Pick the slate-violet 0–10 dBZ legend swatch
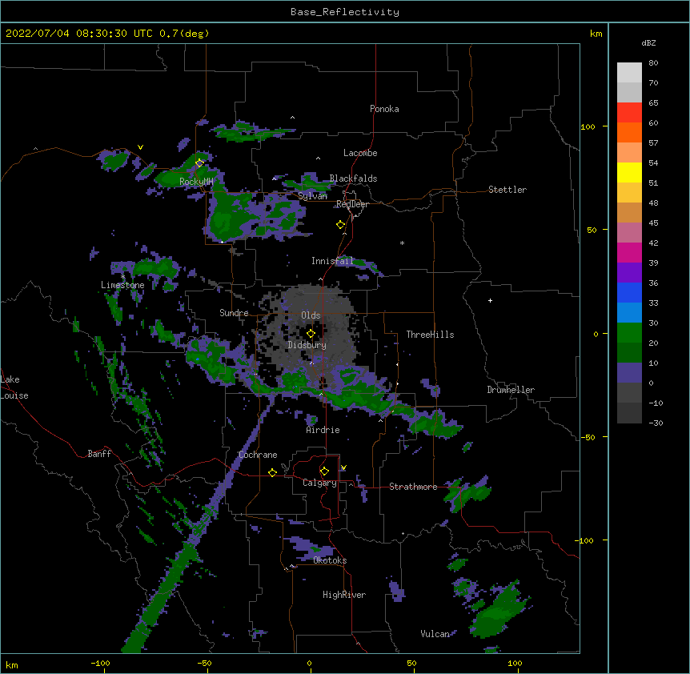The height and width of the screenshot is (674, 690). [629, 373]
